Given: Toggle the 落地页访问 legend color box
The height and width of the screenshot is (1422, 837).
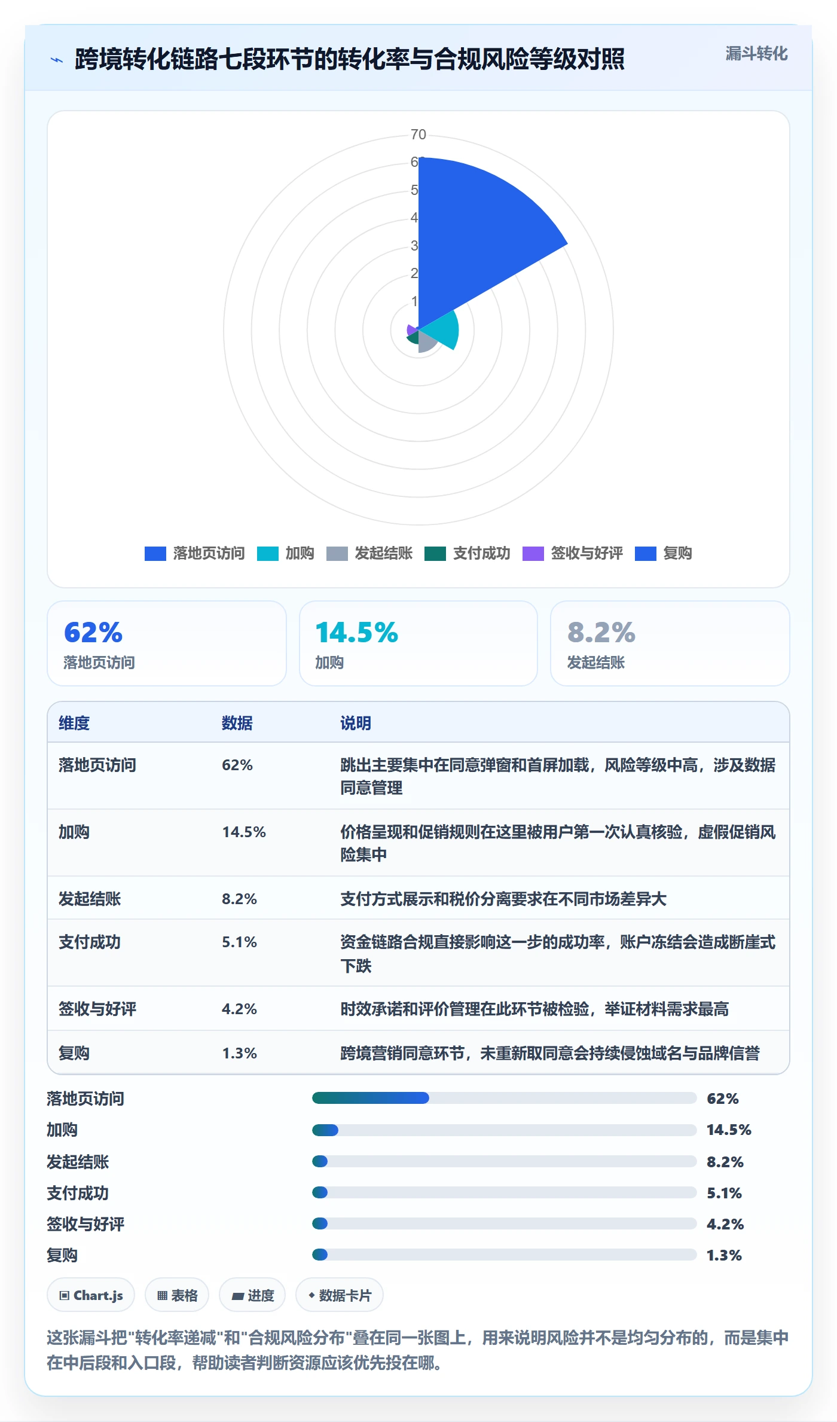Looking at the screenshot, I should point(155,554).
